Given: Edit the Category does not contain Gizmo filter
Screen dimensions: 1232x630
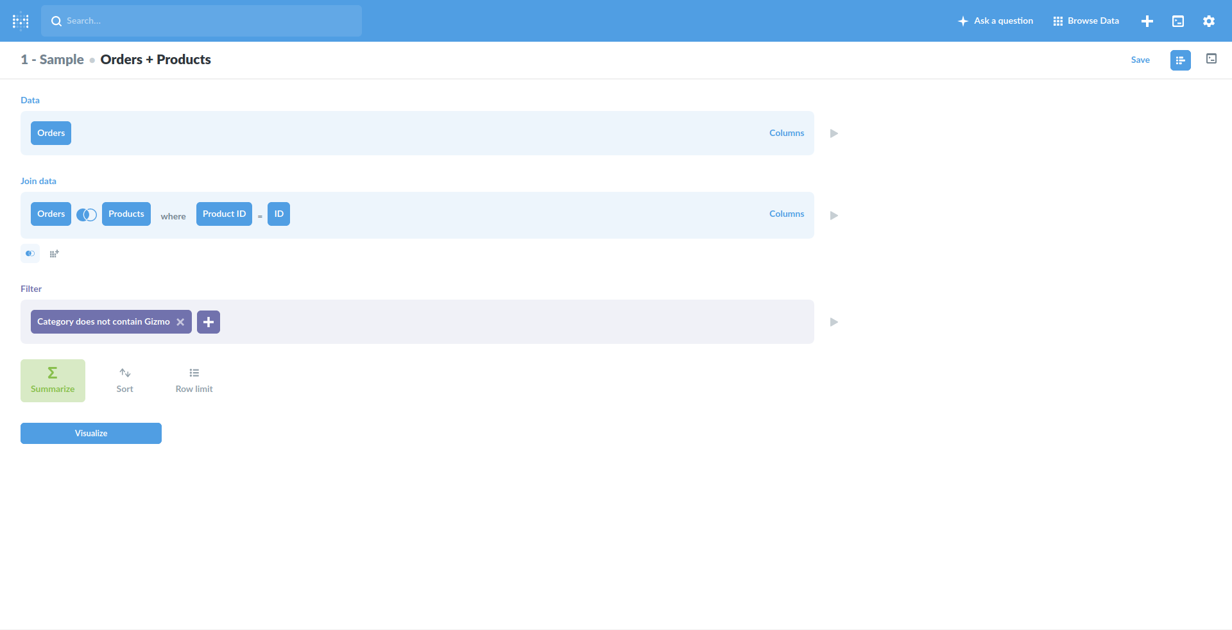Looking at the screenshot, I should point(103,322).
